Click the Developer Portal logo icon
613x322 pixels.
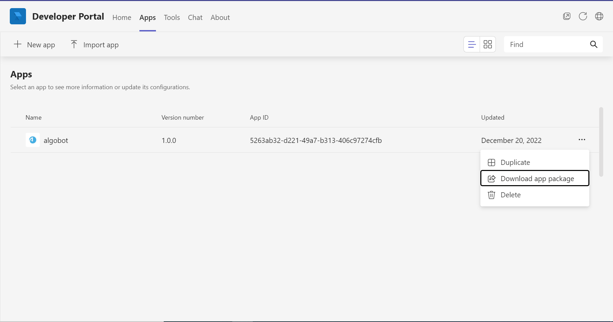18,16
